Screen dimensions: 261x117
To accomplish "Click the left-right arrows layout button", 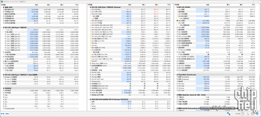I will (2, 114).
